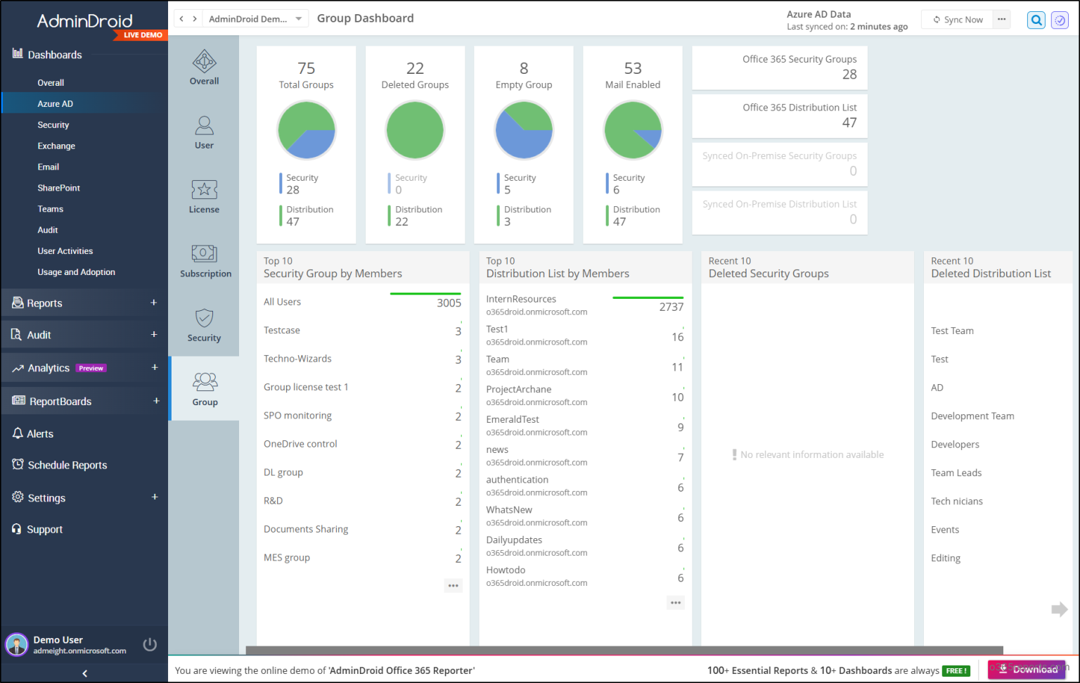1080x683 pixels.
Task: Select the Techno-Wizards group row
Action: coord(363,359)
